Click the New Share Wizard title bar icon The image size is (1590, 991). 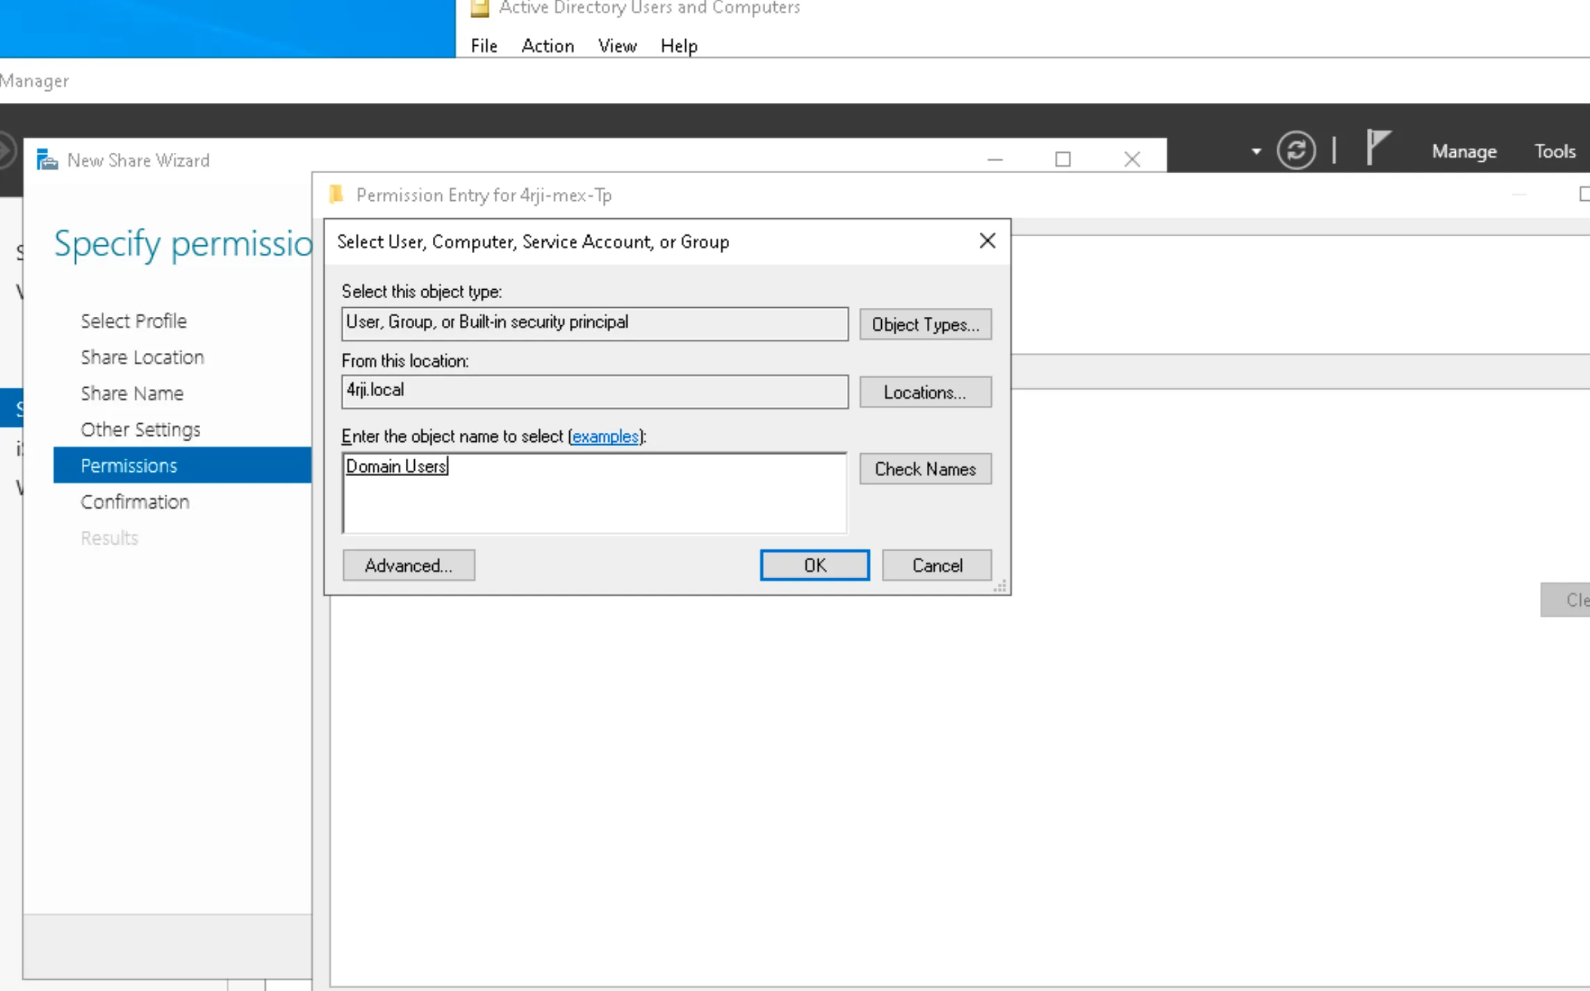pos(46,160)
